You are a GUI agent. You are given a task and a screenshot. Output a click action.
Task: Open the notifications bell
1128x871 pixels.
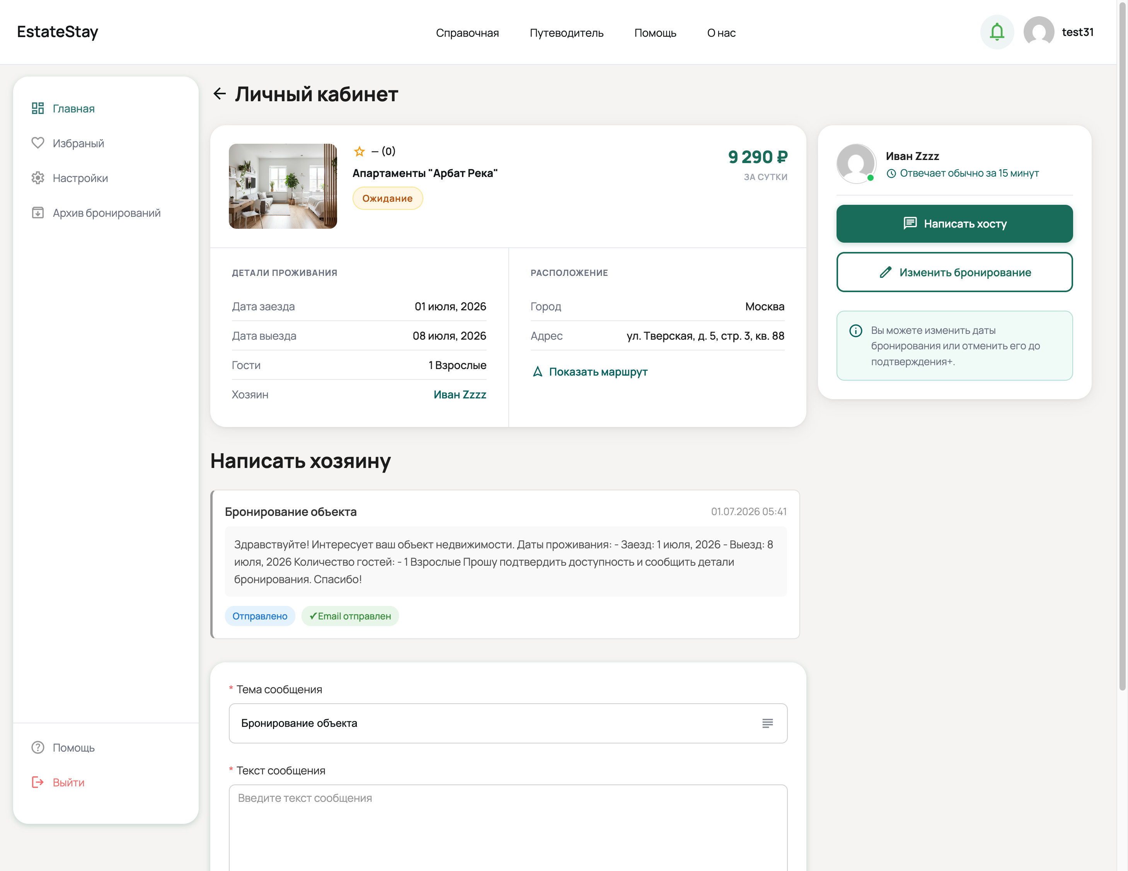[x=997, y=32]
